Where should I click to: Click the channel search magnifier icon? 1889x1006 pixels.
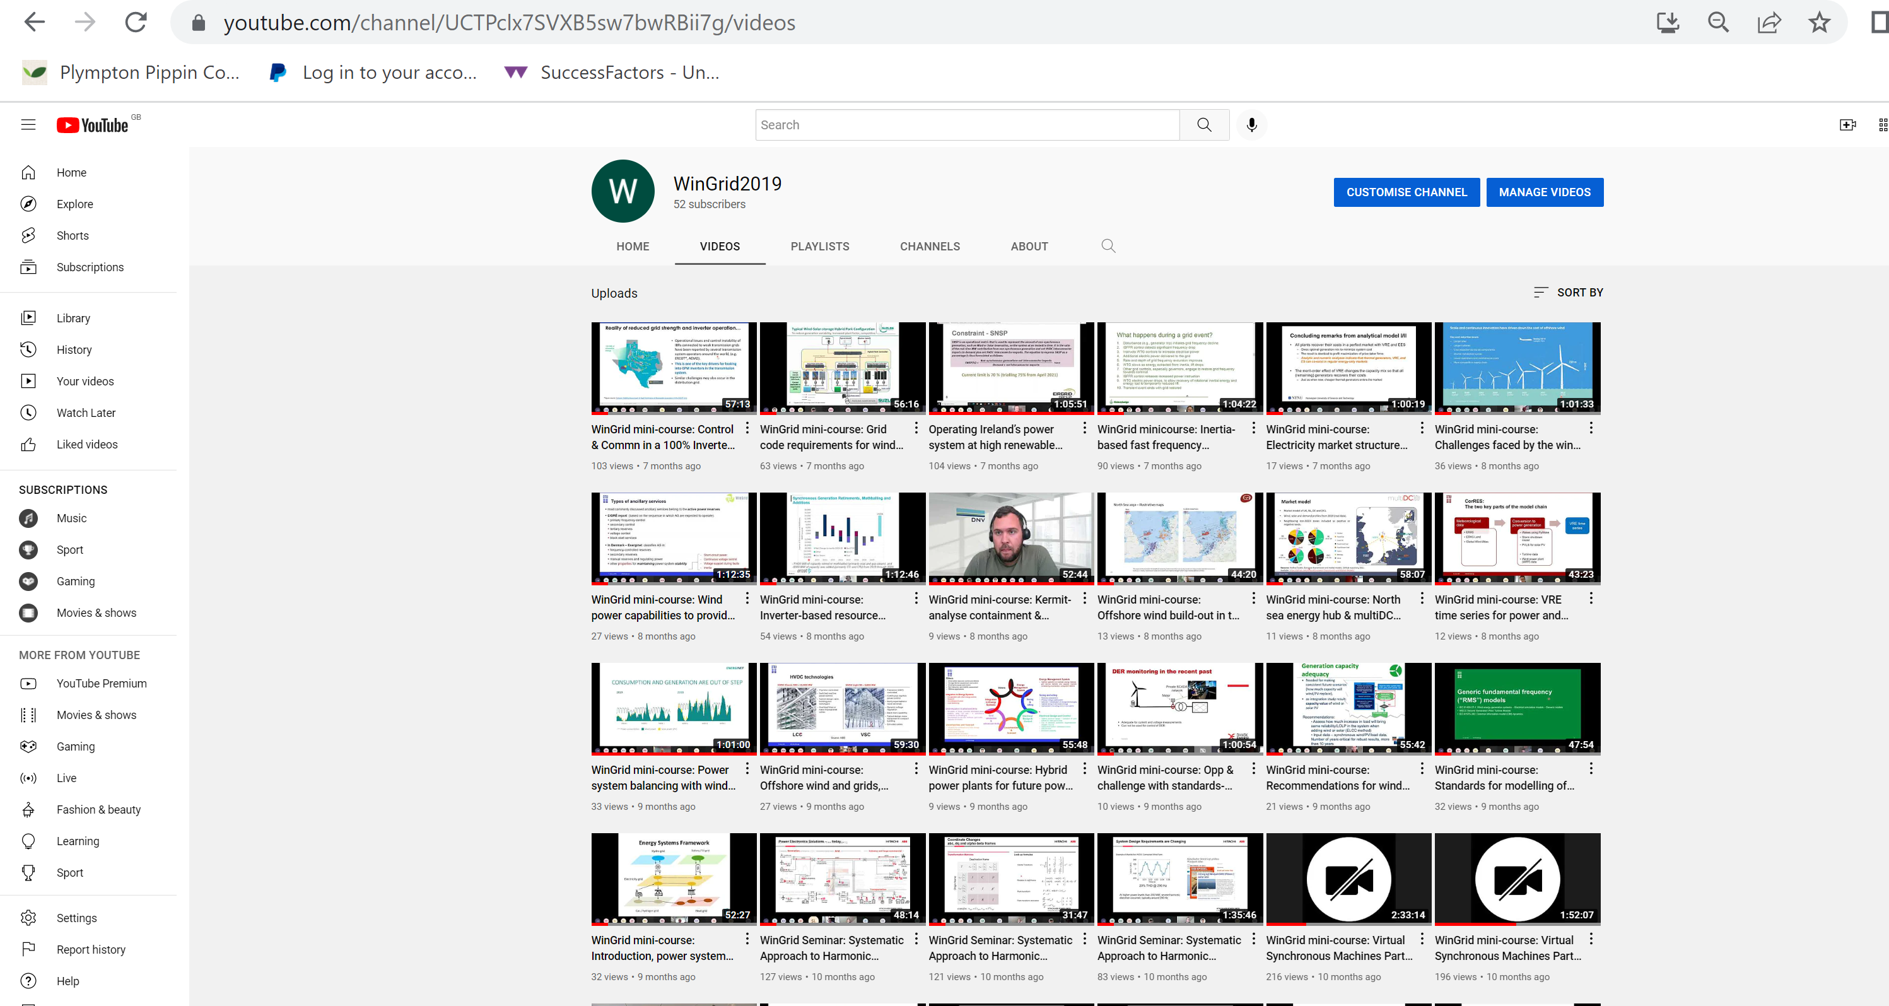coord(1108,245)
